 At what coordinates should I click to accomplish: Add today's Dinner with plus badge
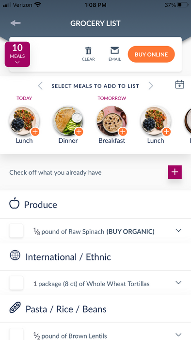pyautogui.click(x=79, y=132)
